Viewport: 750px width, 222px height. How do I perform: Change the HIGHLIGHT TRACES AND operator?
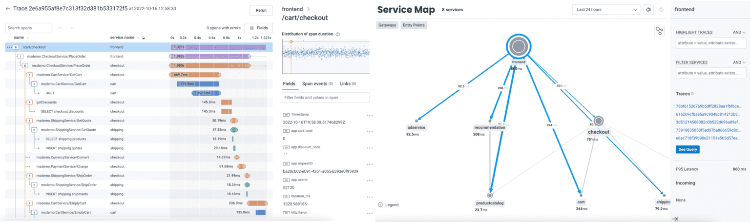[x=739, y=33]
